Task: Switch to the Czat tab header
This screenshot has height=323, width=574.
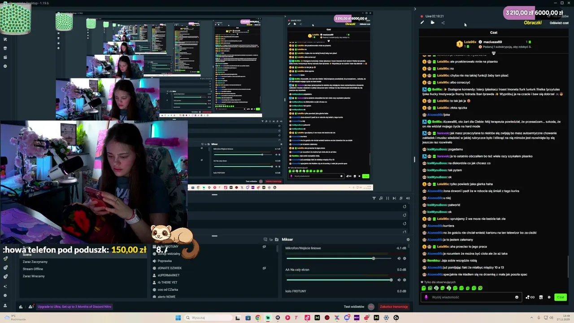Action: 493,32
